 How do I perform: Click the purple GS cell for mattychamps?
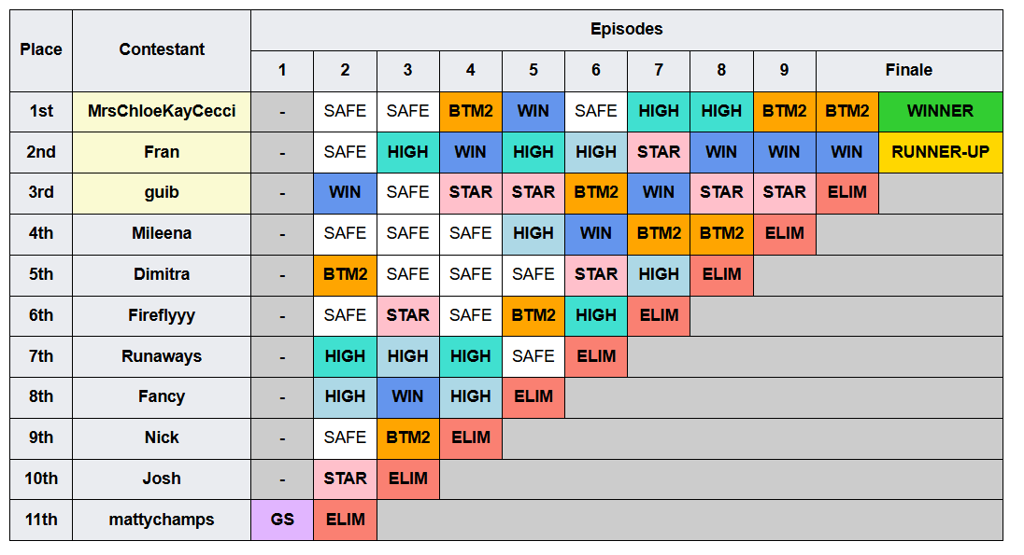tap(282, 520)
